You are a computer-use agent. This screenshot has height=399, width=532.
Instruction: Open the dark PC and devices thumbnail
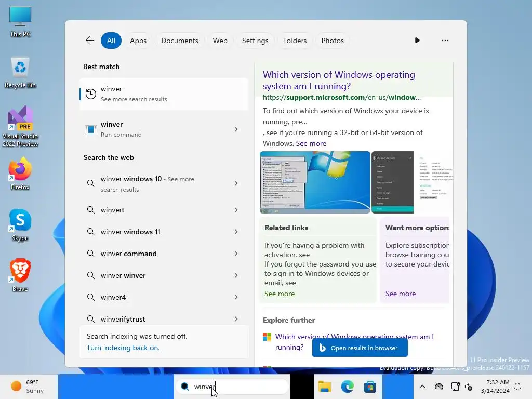pyautogui.click(x=392, y=182)
